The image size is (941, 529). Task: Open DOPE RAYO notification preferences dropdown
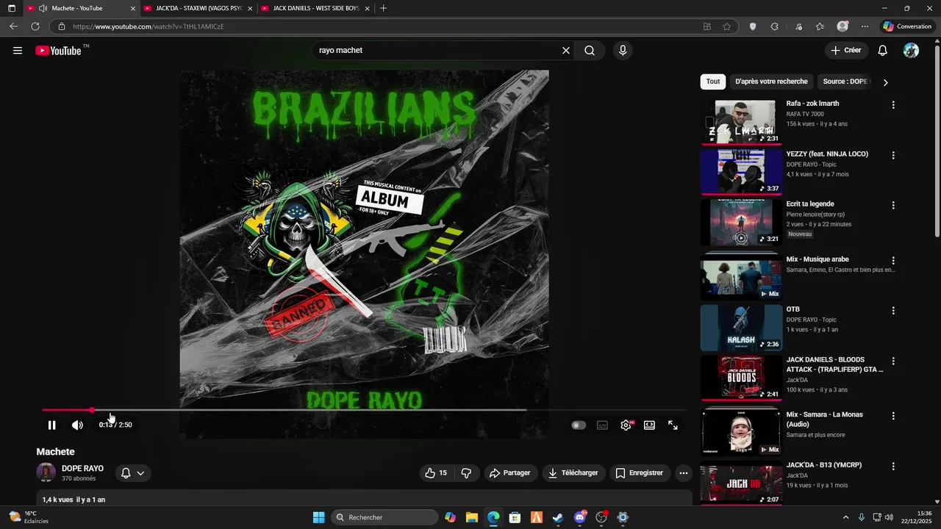tap(133, 473)
